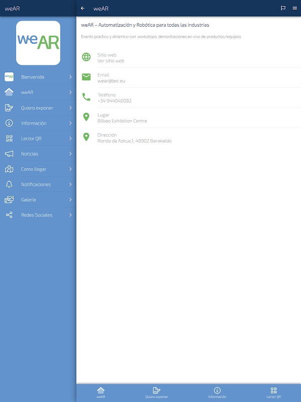Click the house icon beside weAR in the sidebar

[9, 92]
